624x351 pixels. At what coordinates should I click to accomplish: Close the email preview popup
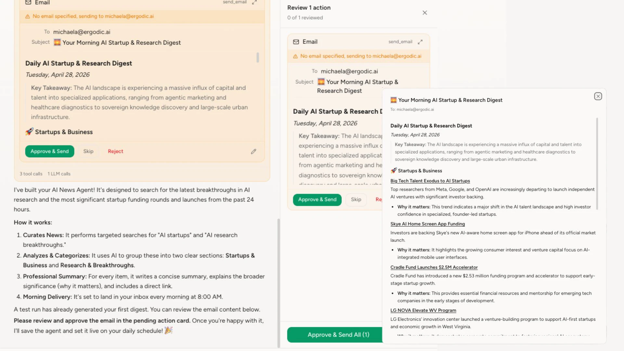598,96
